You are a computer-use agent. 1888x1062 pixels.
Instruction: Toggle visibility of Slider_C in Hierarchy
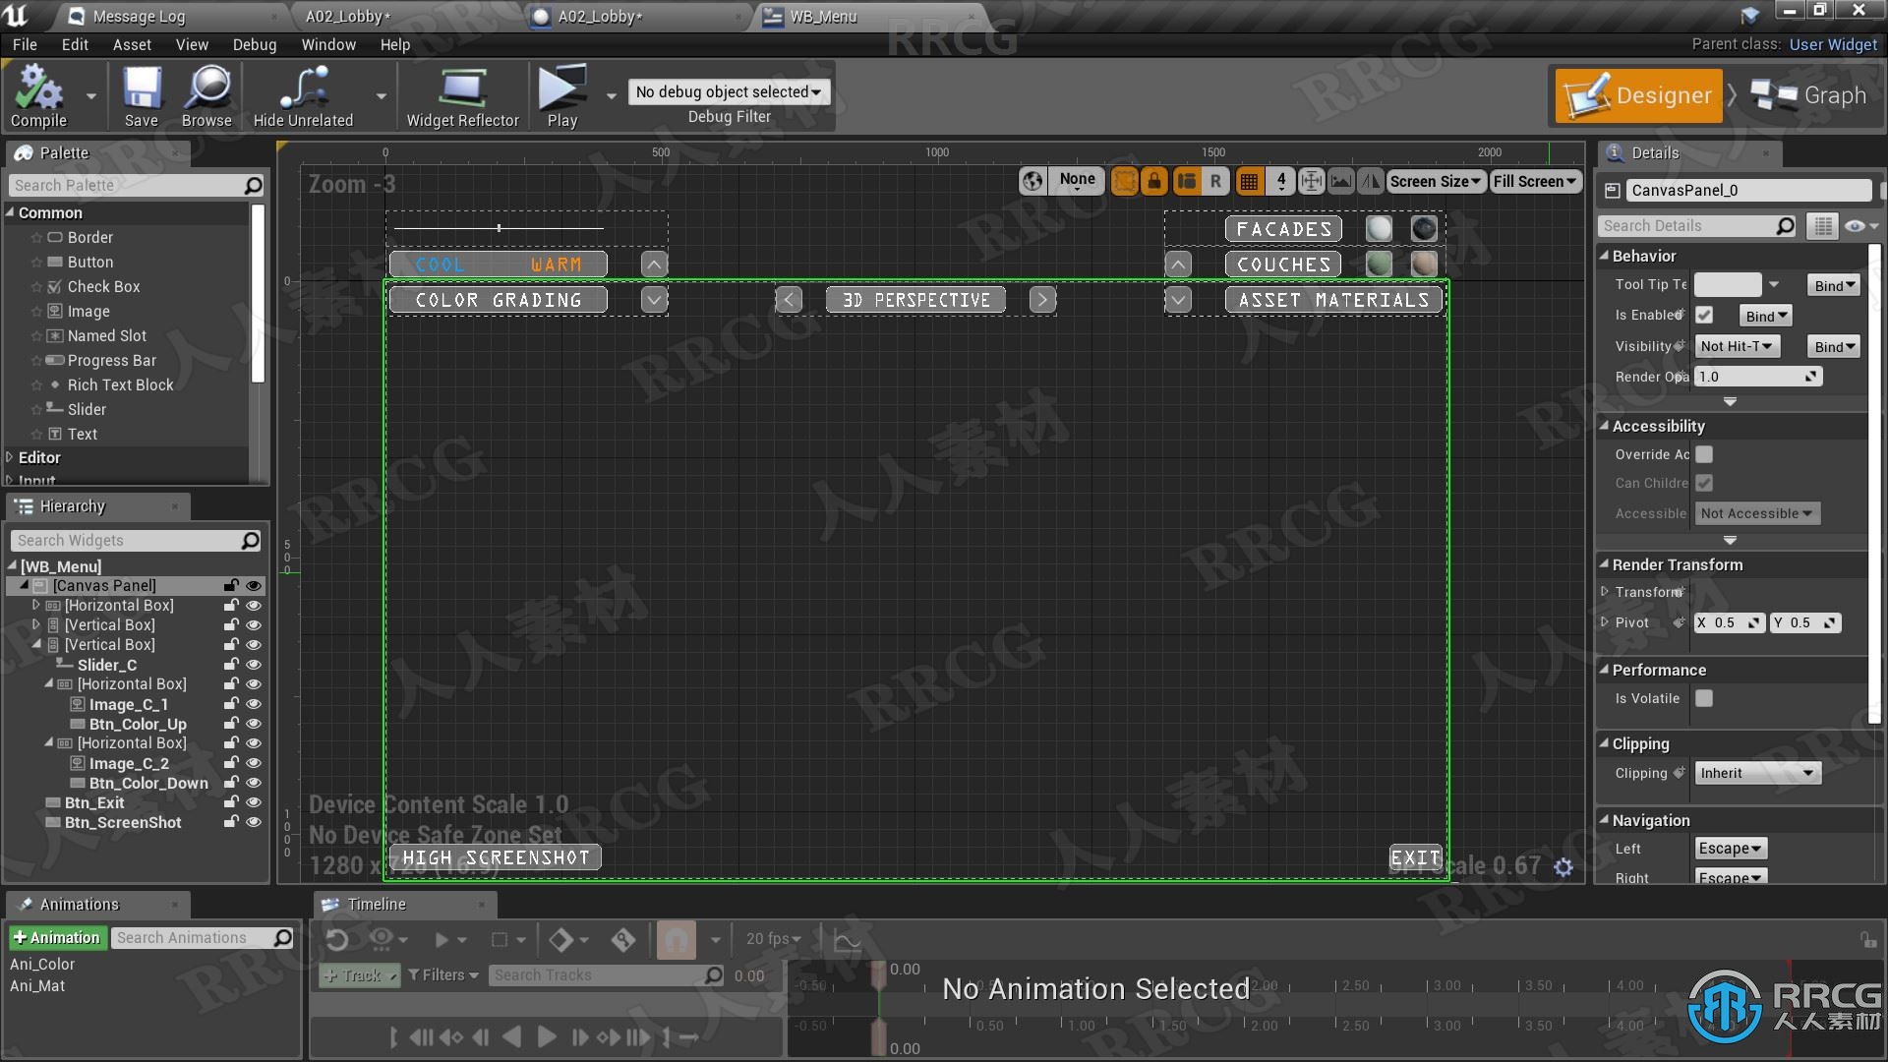(254, 665)
